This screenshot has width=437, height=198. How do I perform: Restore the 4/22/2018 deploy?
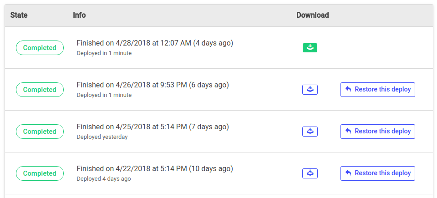377,173
